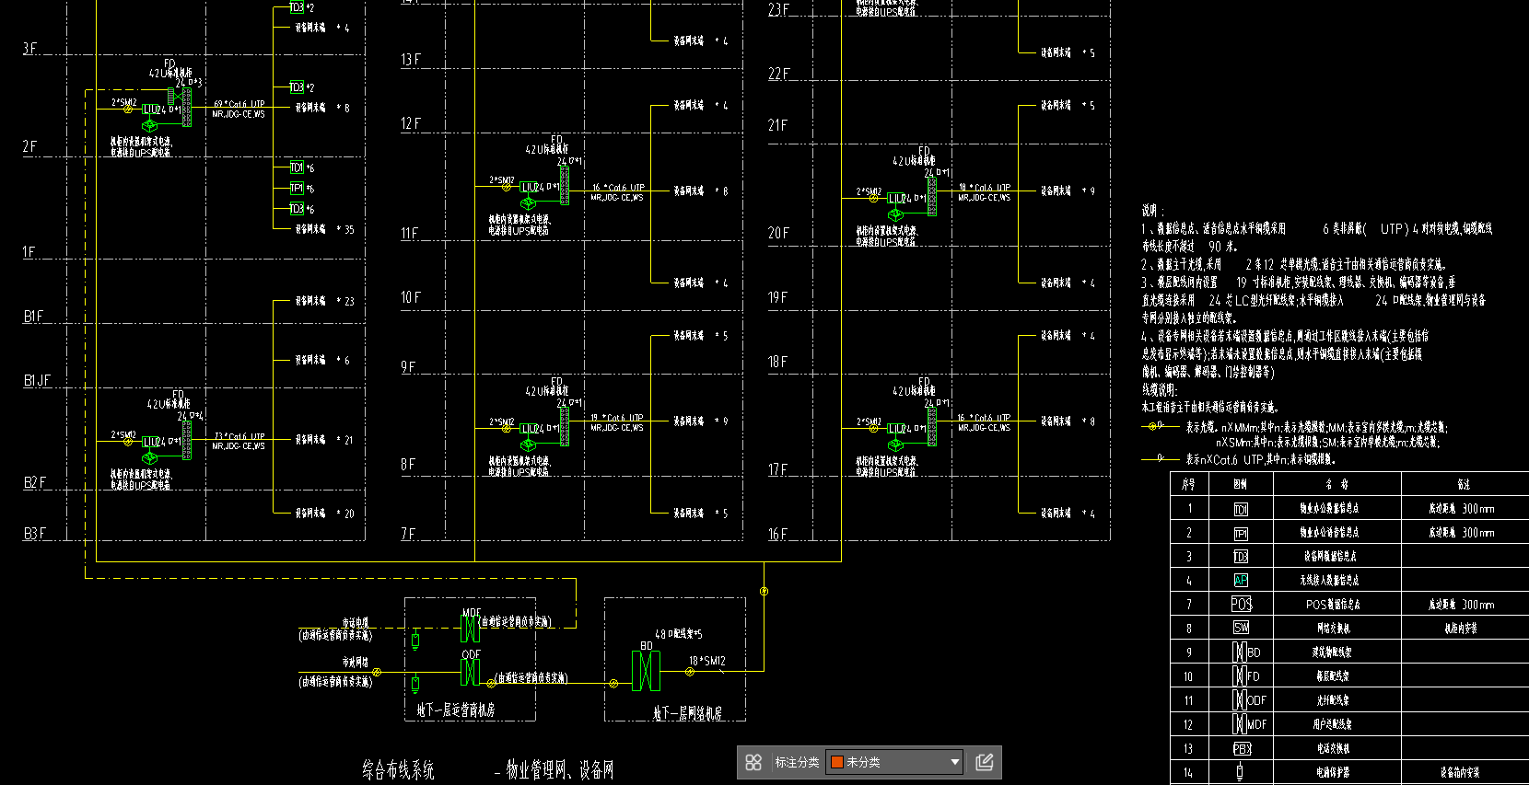Click the 48口配线架*5 label
The height and width of the screenshot is (785, 1529).
679,634
